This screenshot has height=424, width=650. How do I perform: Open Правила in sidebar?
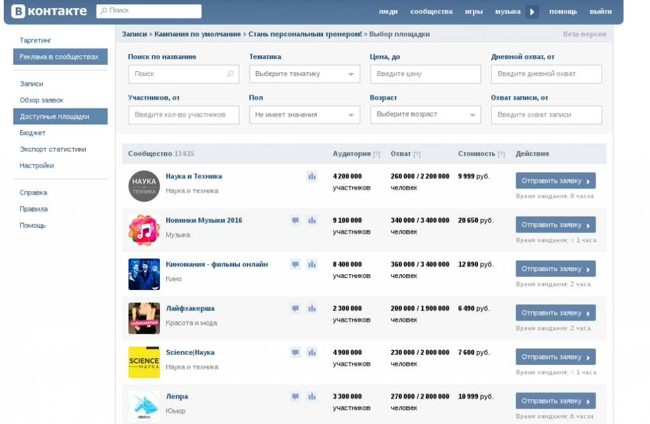tap(34, 209)
